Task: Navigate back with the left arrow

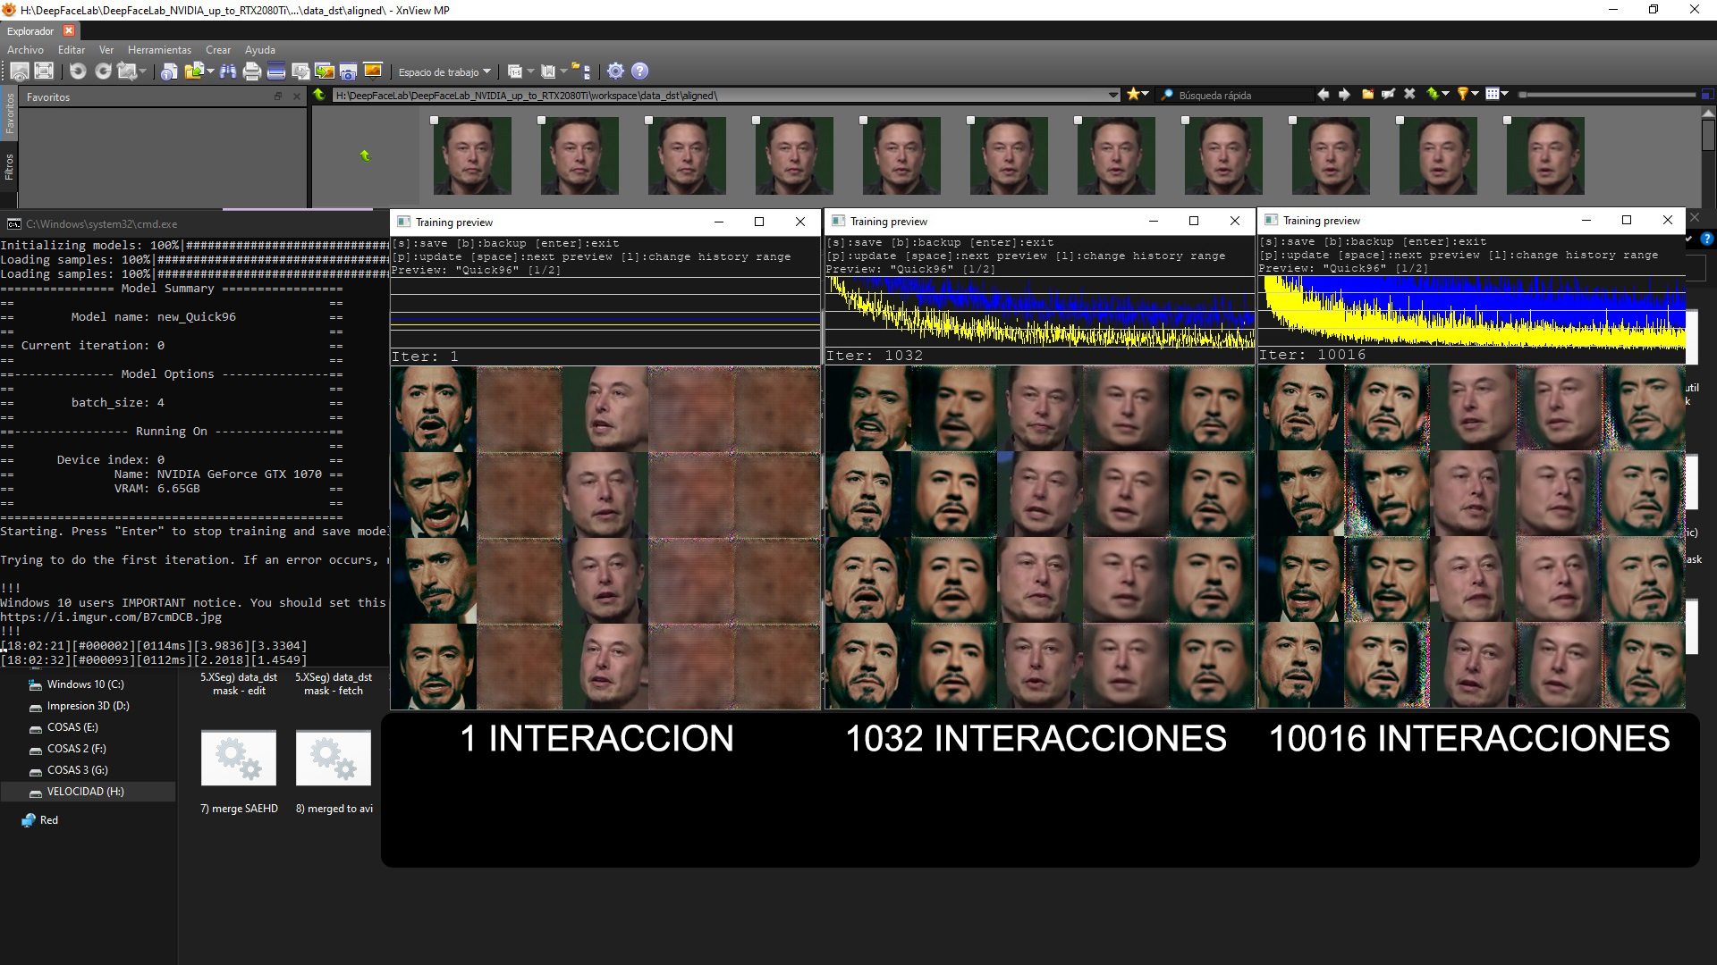Action: (x=1324, y=95)
